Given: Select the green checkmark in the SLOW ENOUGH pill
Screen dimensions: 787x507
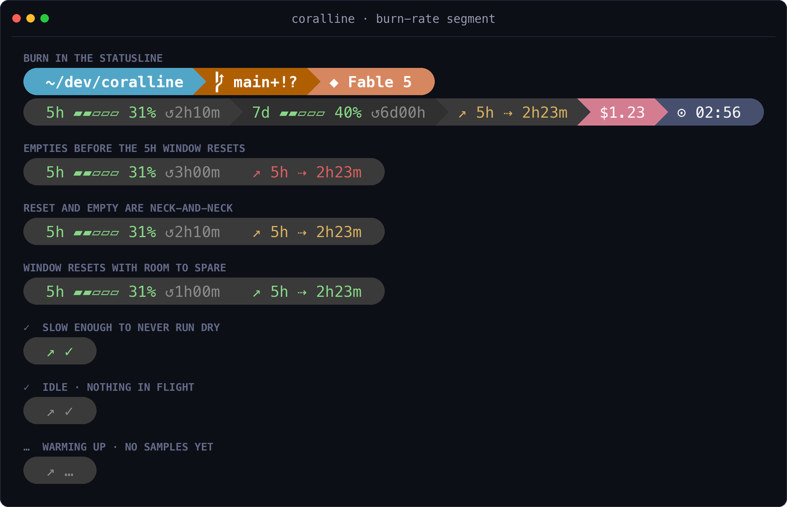Looking at the screenshot, I should [69, 351].
